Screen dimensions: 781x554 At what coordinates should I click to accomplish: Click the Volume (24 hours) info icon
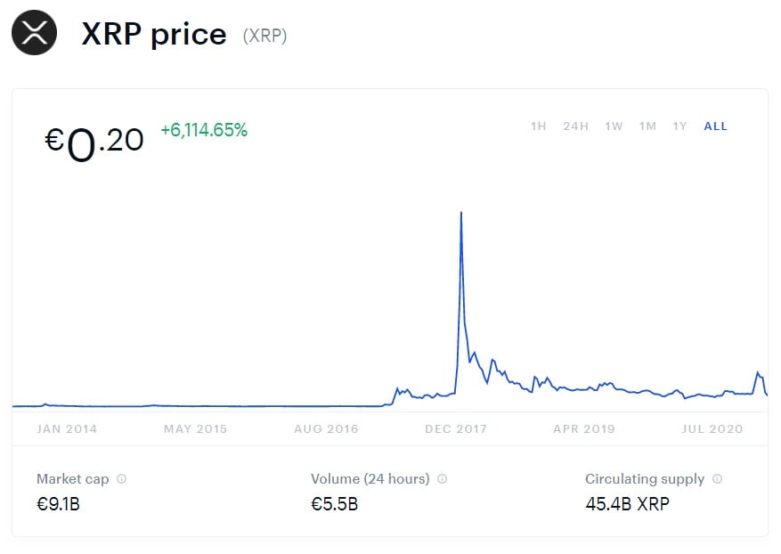click(443, 479)
